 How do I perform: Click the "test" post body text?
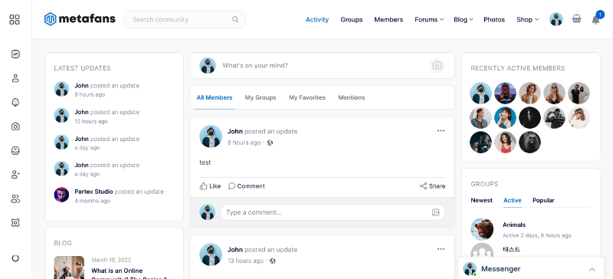coord(205,162)
